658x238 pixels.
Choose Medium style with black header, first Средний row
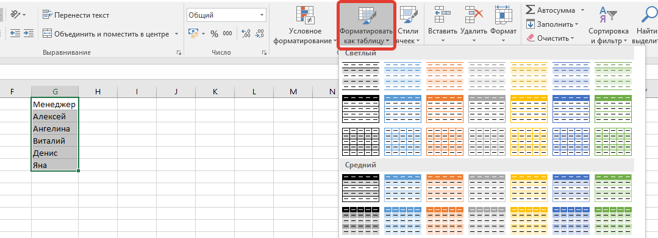pos(361,188)
